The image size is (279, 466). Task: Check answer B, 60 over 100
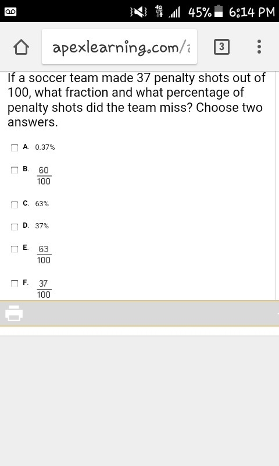point(15,170)
